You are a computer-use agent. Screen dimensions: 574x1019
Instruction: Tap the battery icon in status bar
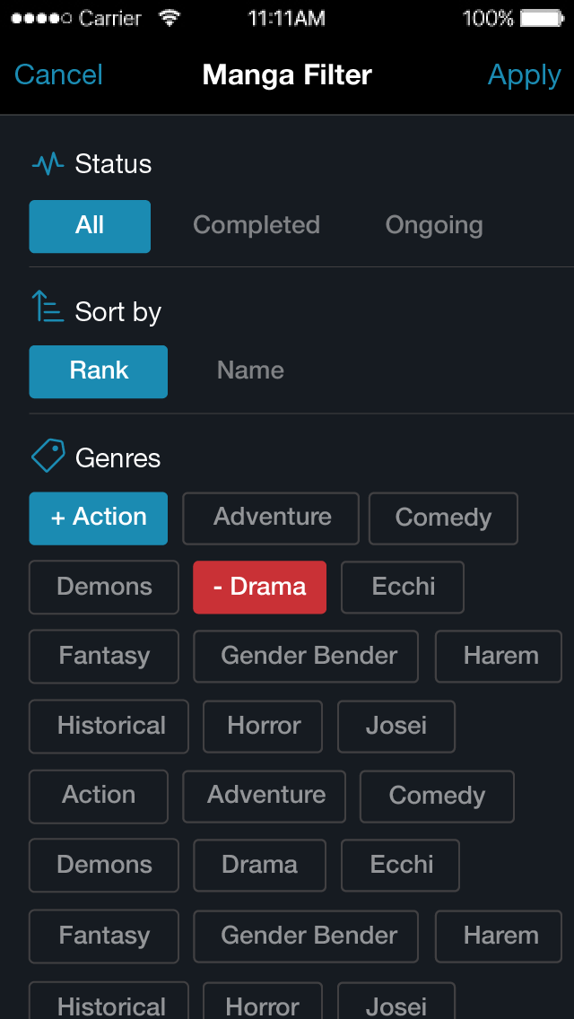pyautogui.click(x=542, y=18)
